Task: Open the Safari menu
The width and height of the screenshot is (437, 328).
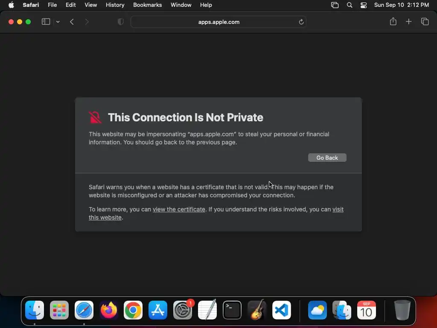Action: pyautogui.click(x=31, y=5)
